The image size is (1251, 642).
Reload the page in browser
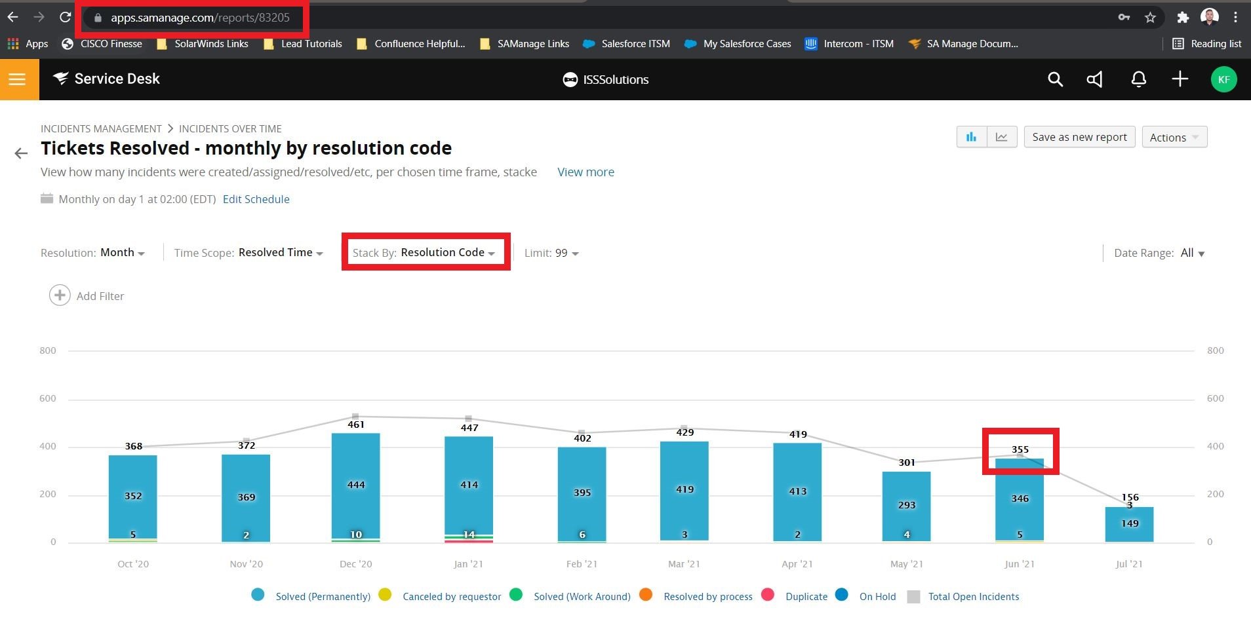(65, 17)
